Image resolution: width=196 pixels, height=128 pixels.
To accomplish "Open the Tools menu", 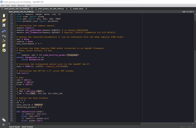I will coord(14,5).
